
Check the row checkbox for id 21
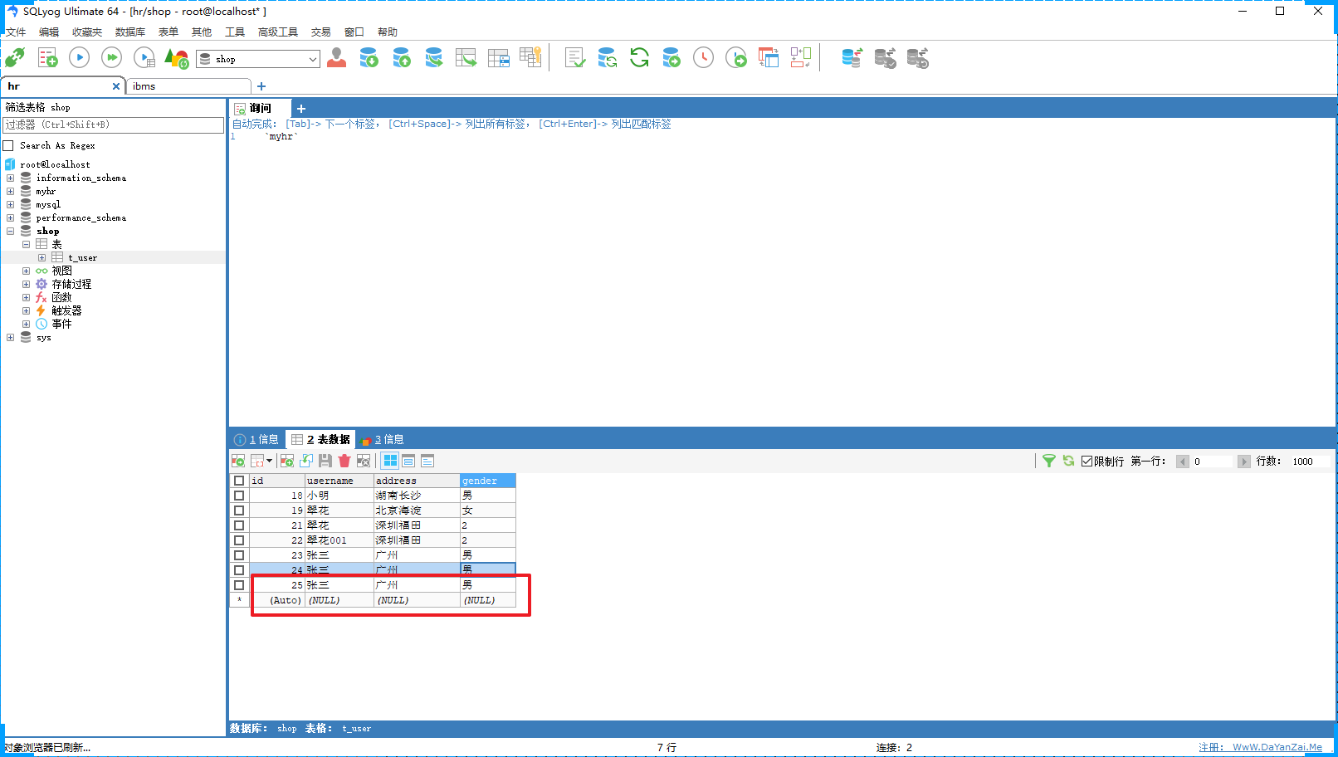(x=239, y=525)
